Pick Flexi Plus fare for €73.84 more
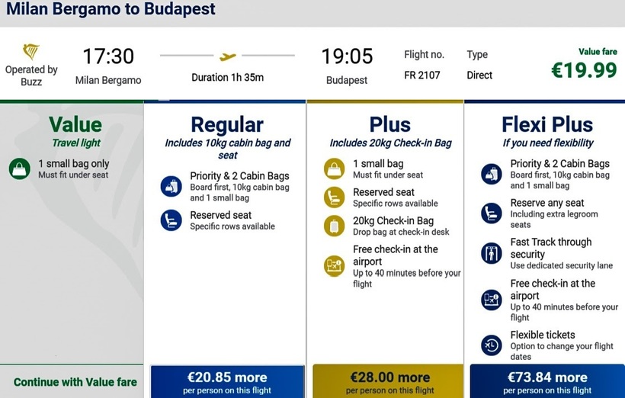 click(x=547, y=381)
